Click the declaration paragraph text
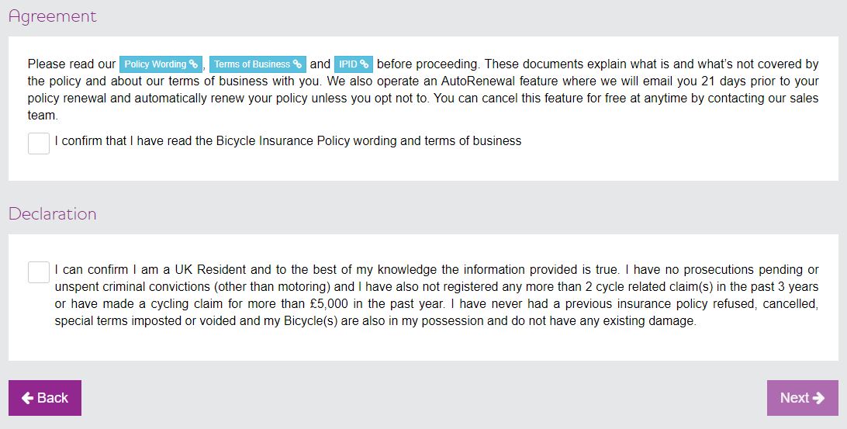 pyautogui.click(x=436, y=296)
